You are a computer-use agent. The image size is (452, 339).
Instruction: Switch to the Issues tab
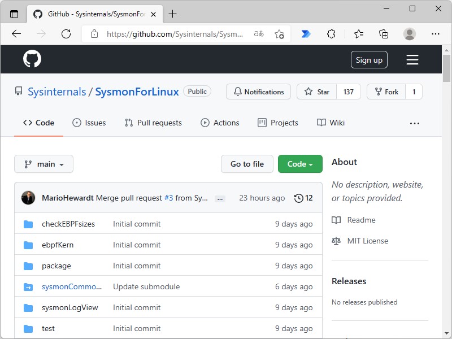89,123
